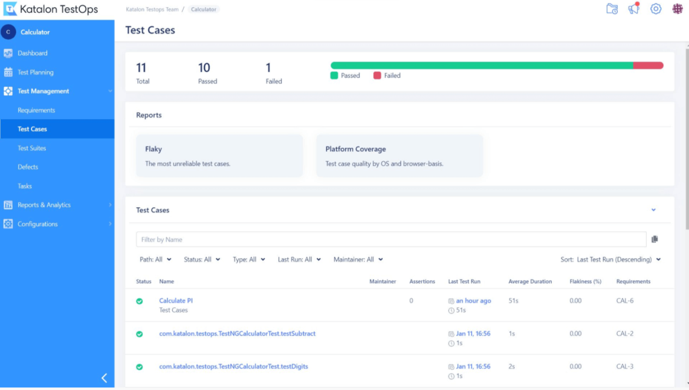Click the CAL-2 requirement cell
689x390 pixels.
click(x=625, y=334)
